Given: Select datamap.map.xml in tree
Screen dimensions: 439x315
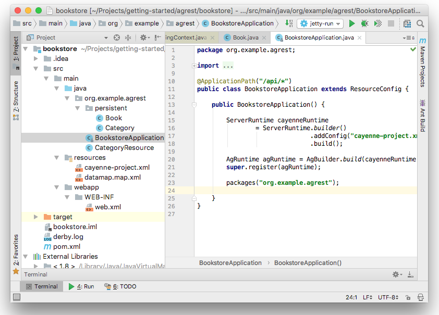Looking at the screenshot, I should [x=108, y=178].
